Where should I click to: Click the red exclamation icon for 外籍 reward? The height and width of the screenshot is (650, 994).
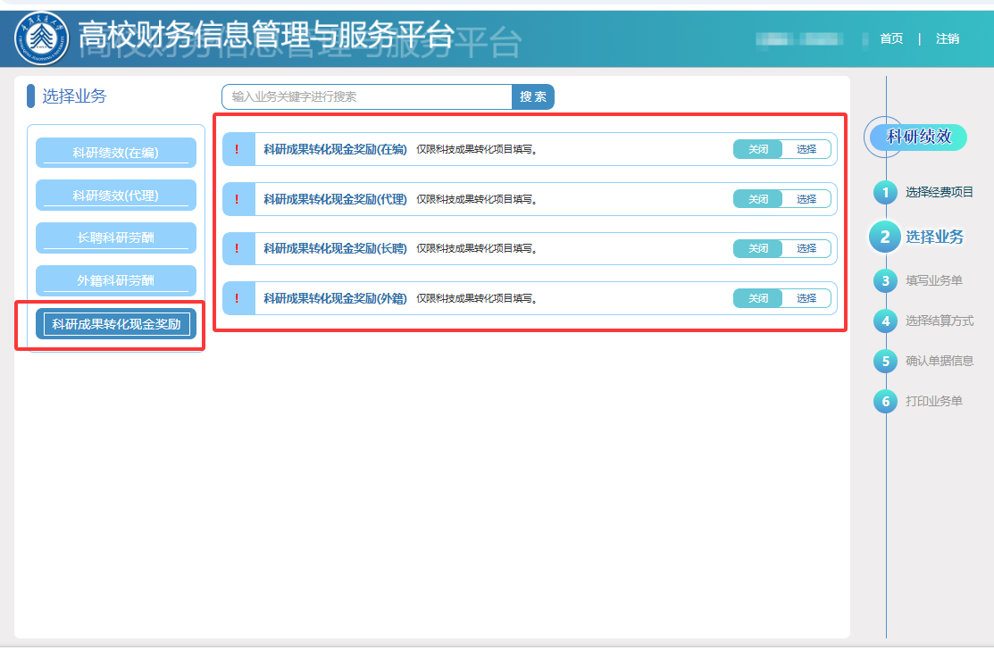[237, 298]
